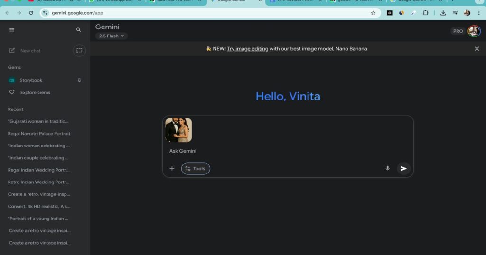This screenshot has width=486, height=255.
Task: Open the media control playlist icon
Action: [455, 13]
